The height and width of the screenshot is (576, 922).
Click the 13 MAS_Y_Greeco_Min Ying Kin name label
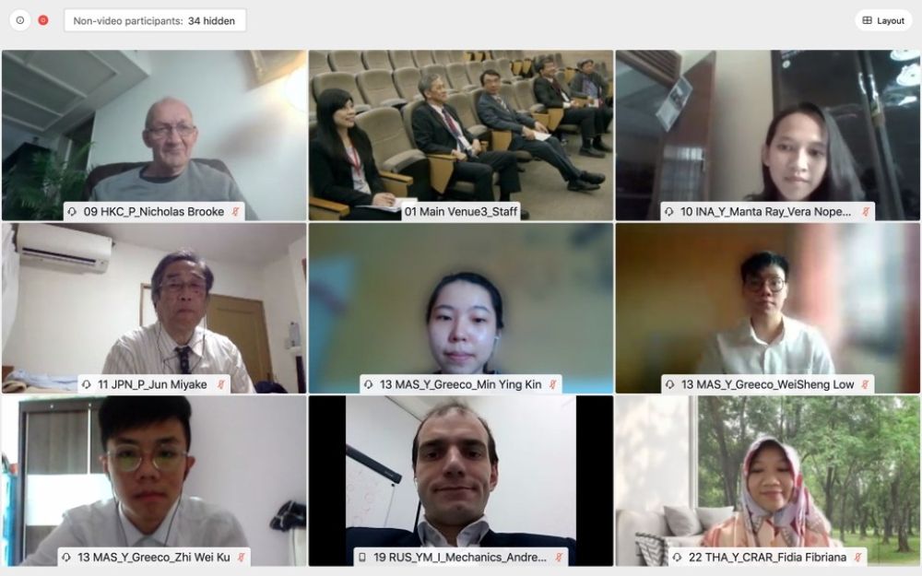click(x=460, y=384)
